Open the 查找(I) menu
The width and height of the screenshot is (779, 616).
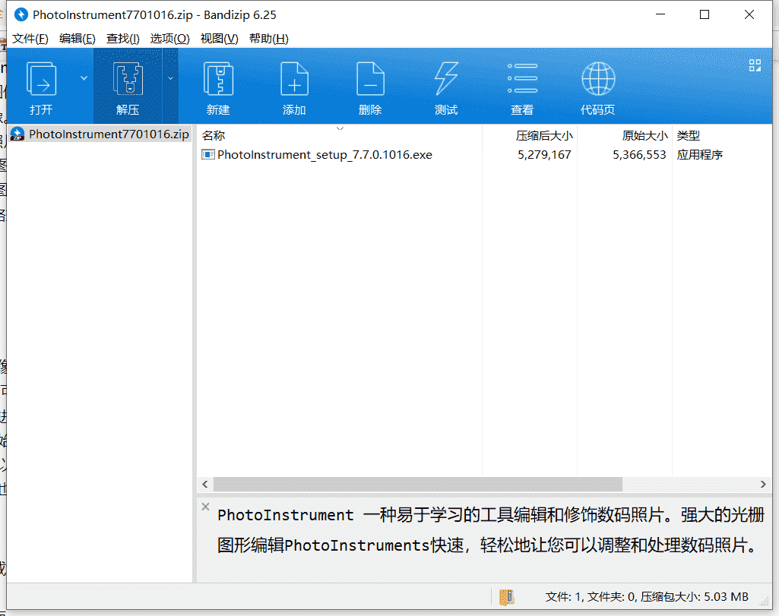coord(122,39)
